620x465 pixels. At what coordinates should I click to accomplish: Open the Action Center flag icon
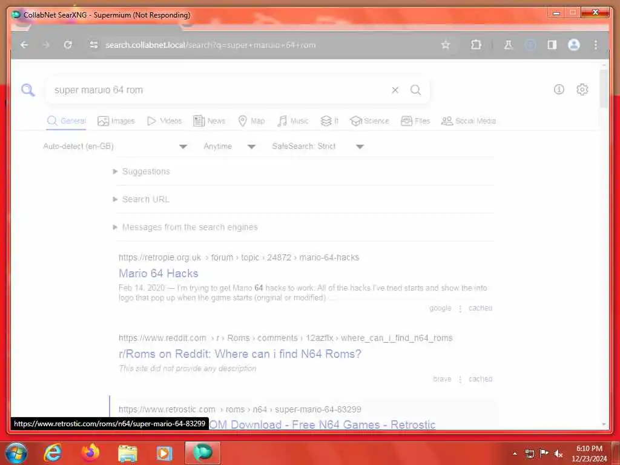pos(544,453)
